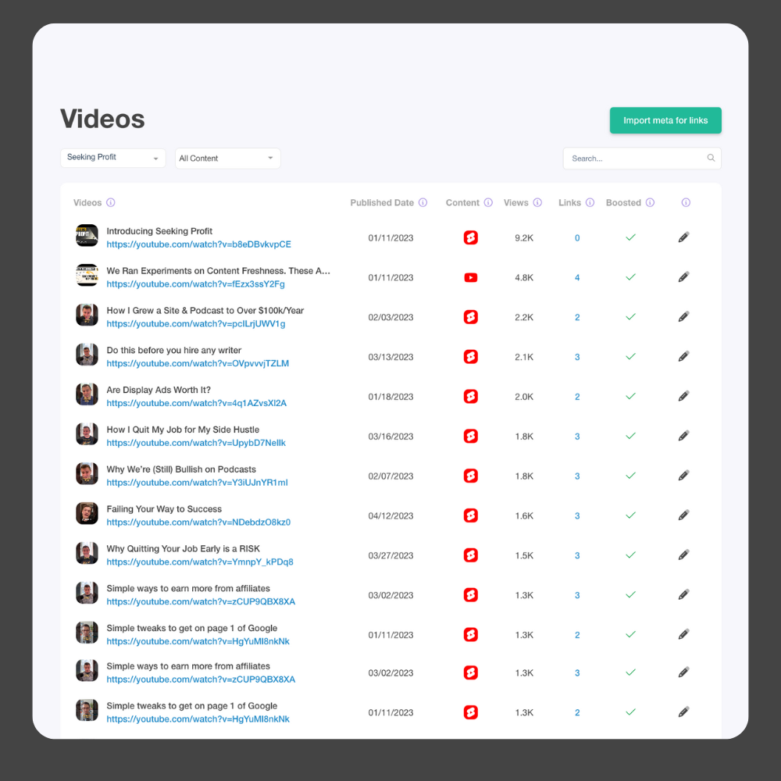Toggle boosted checkmark for How I Quit My Job
The height and width of the screenshot is (781, 781).
click(630, 436)
